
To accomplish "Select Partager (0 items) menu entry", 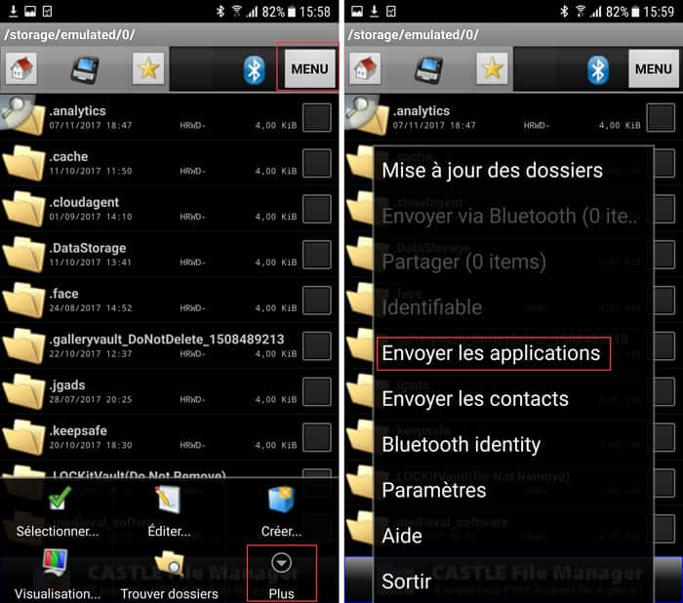I will [x=513, y=261].
